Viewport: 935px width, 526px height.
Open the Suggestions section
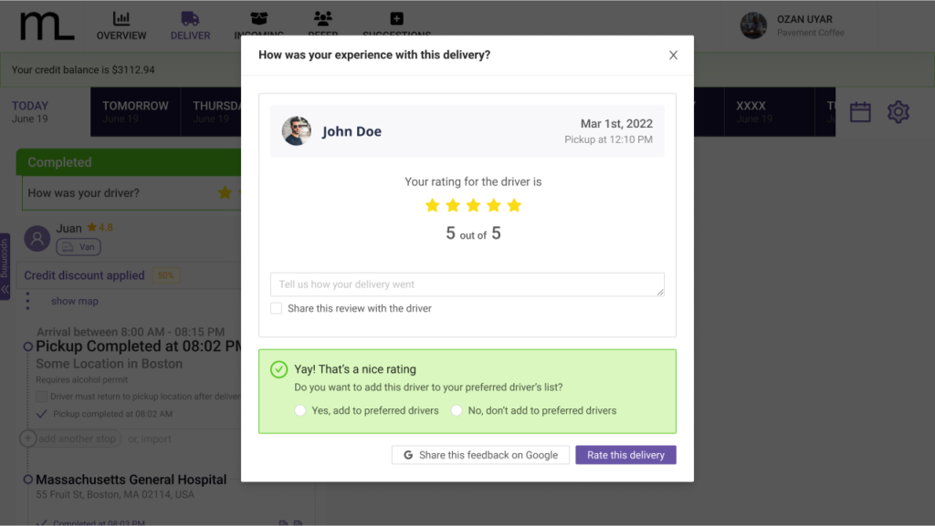click(396, 24)
